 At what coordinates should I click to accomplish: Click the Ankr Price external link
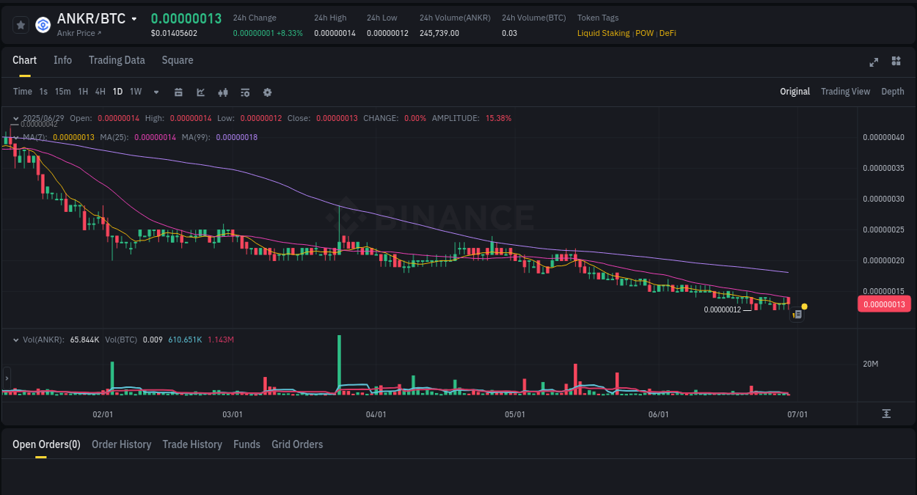(x=78, y=33)
